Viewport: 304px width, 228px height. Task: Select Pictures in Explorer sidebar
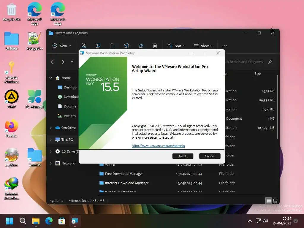point(67,116)
